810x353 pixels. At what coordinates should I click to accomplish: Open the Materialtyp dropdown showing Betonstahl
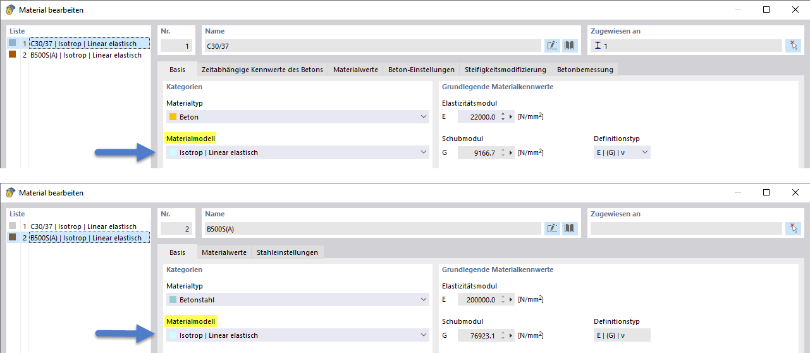423,300
